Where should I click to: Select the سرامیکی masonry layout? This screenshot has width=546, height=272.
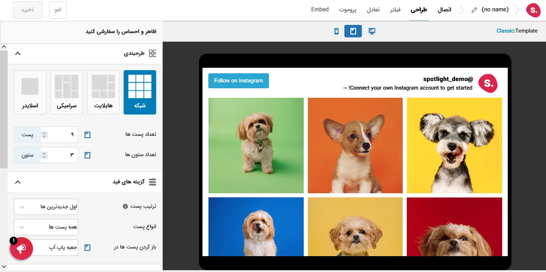(66, 92)
